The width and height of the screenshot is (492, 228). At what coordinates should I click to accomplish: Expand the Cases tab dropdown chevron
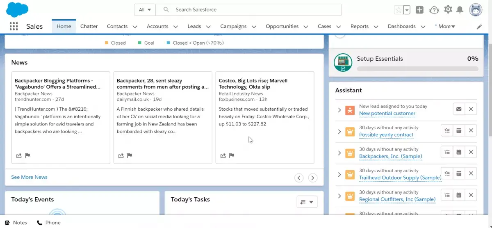[339, 27]
